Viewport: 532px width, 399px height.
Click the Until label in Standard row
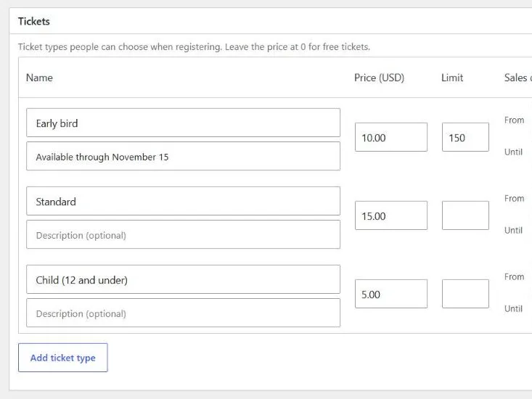513,230
